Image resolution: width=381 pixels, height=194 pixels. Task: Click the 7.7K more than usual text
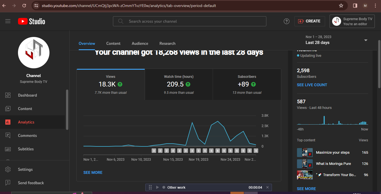[111, 93]
